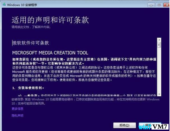This screenshot has height=131, width=170.
Task: Click the section heading 1. 安装和使用权利
Action: tap(28, 88)
